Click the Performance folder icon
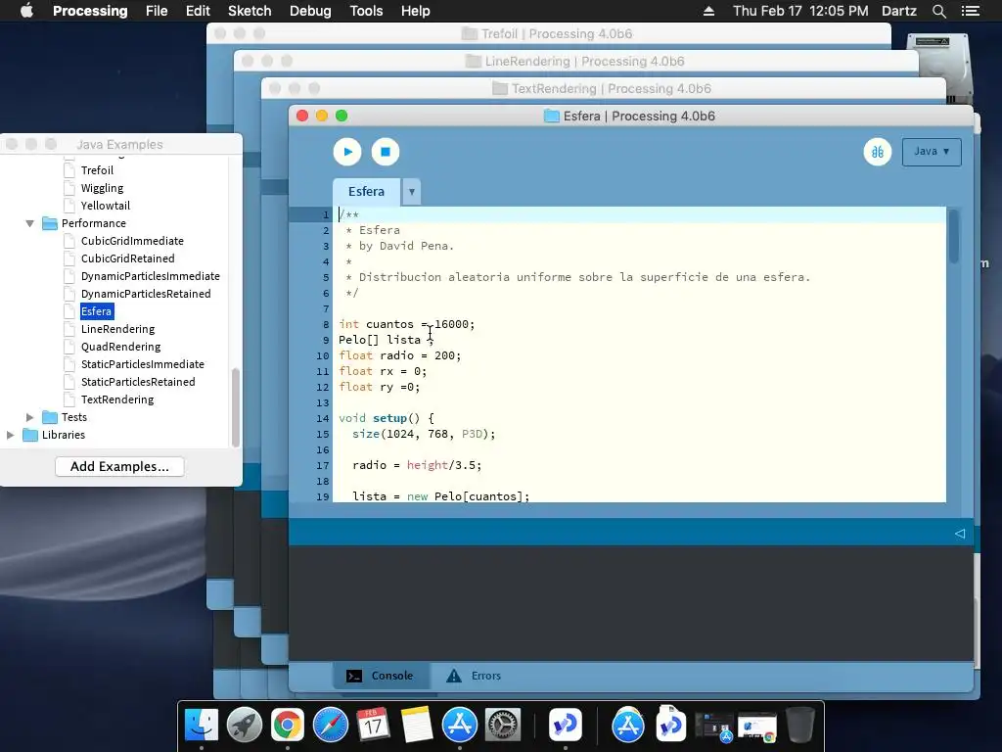The height and width of the screenshot is (752, 1002). (49, 223)
